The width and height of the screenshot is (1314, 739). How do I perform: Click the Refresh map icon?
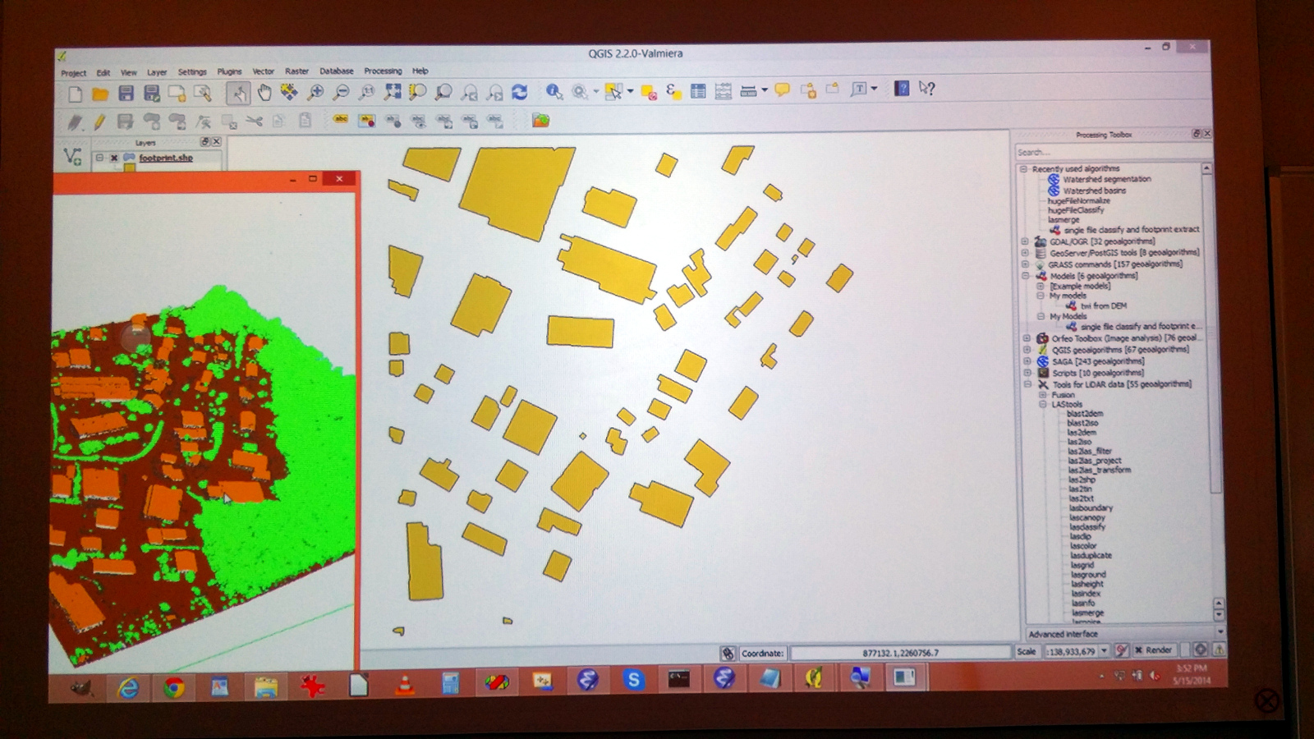pos(520,92)
